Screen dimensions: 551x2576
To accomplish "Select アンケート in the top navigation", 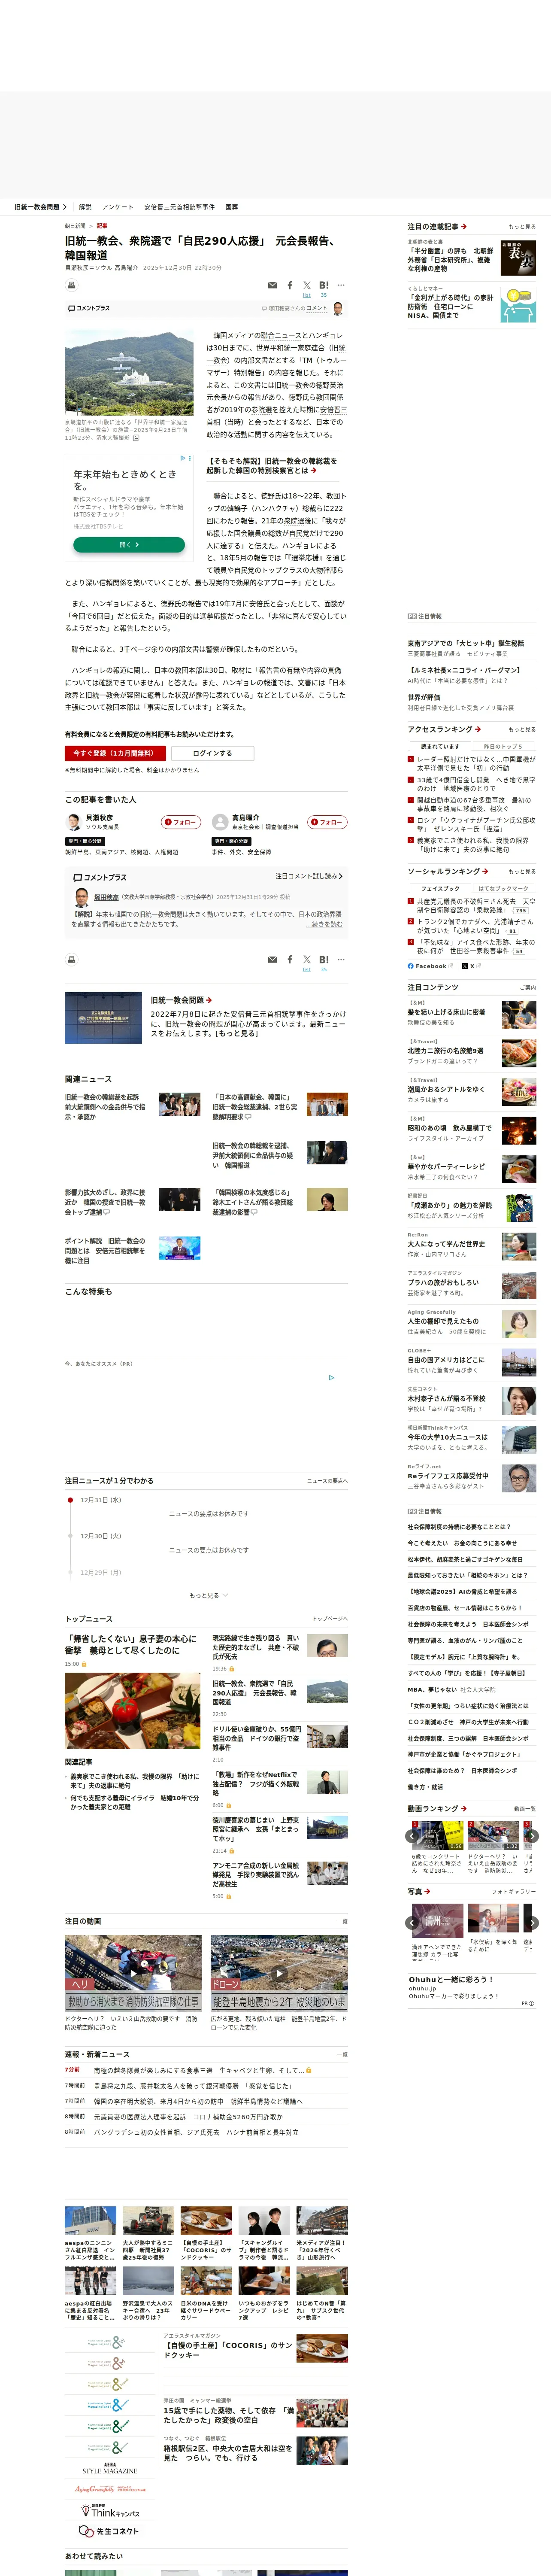I will tap(118, 207).
